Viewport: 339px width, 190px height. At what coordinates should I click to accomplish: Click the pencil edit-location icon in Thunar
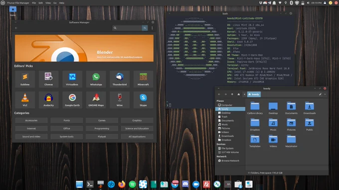(x=320, y=94)
